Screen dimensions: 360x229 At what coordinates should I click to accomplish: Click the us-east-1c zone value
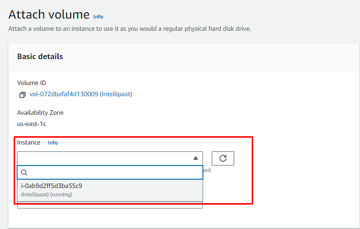[x=32, y=124]
